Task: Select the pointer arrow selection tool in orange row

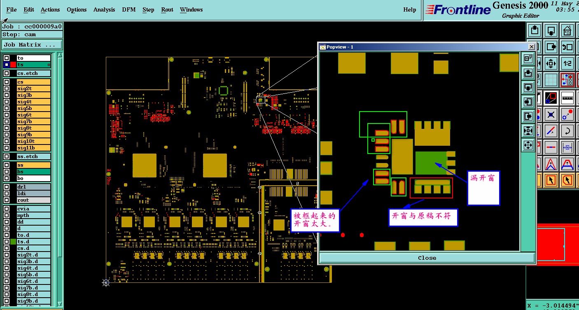Action: pos(551,180)
